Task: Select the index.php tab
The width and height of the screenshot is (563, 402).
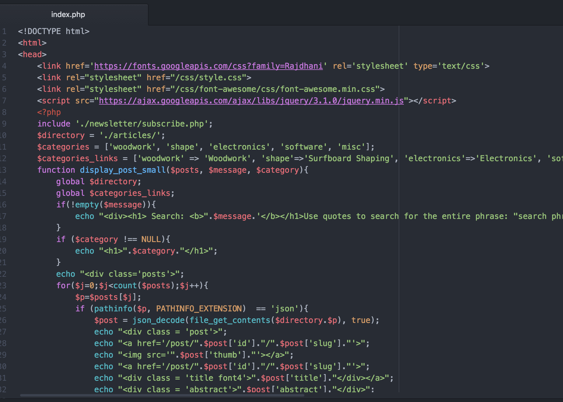Action: point(68,15)
